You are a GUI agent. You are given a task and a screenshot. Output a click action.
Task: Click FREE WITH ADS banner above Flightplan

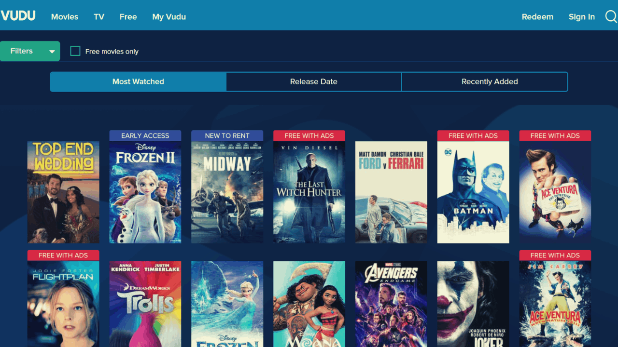[63, 255]
